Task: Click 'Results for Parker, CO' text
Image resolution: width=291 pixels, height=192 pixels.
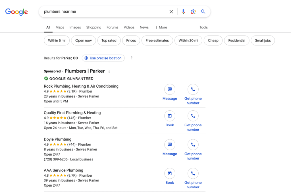Action: [61, 58]
